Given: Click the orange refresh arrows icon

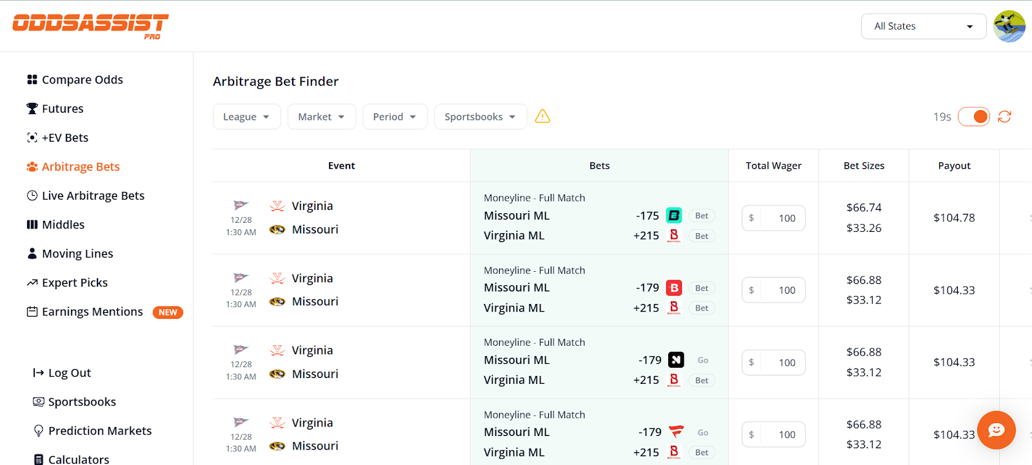Looking at the screenshot, I should coord(1004,117).
